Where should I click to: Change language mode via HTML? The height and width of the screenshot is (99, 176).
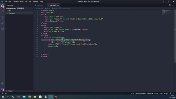[x=166, y=94]
